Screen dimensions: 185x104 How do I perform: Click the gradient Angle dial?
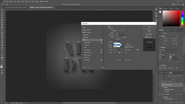click(x=114, y=50)
